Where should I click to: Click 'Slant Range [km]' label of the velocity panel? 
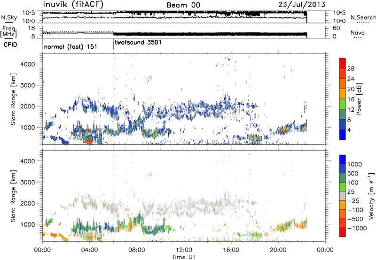click(13, 196)
